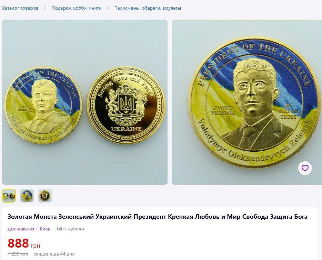Click the 140+ купили purchase count
The width and height of the screenshot is (322, 260).
click(x=70, y=229)
